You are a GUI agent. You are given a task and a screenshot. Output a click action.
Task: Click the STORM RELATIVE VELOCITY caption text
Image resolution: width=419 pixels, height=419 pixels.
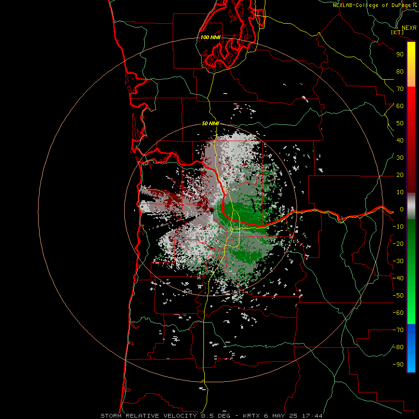[x=149, y=416]
